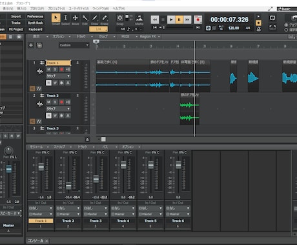Open the Utilities menu in menu bar
Image resolution: width=297 pixels, height=245 pixels.
coord(79,8)
